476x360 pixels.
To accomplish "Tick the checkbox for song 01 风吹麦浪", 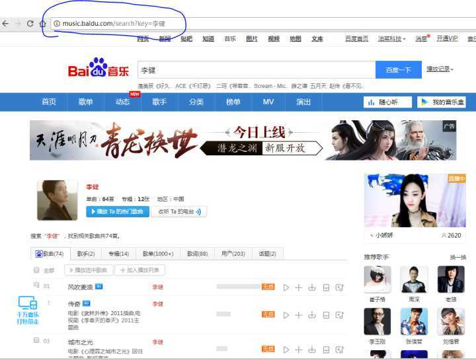I will [36, 285].
